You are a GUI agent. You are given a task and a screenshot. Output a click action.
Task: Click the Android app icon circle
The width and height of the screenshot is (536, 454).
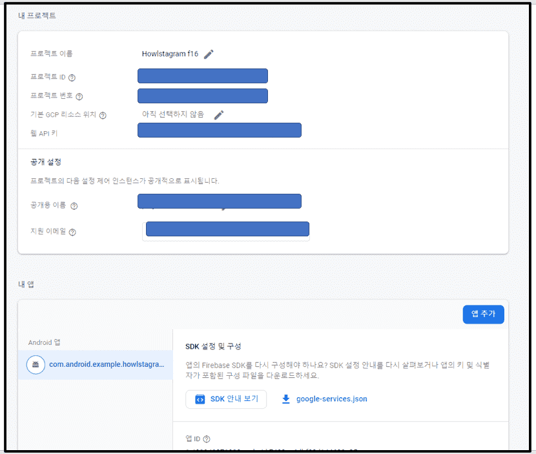tap(36, 365)
